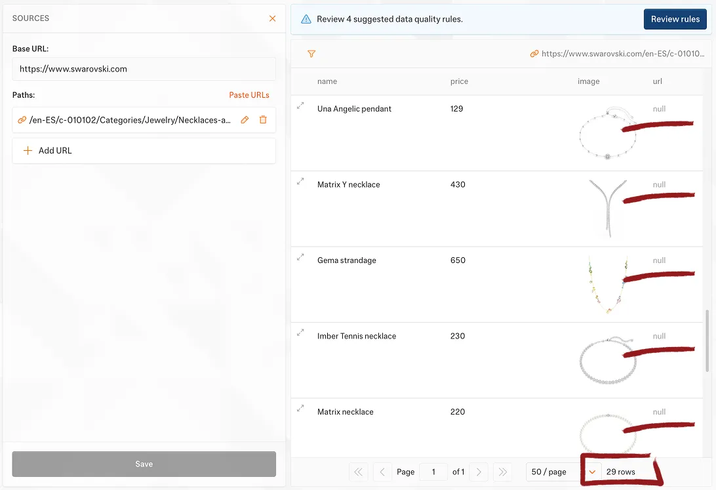Click the Gema strandage necklace thumbnail
Image resolution: width=716 pixels, height=490 pixels.
coord(608,285)
